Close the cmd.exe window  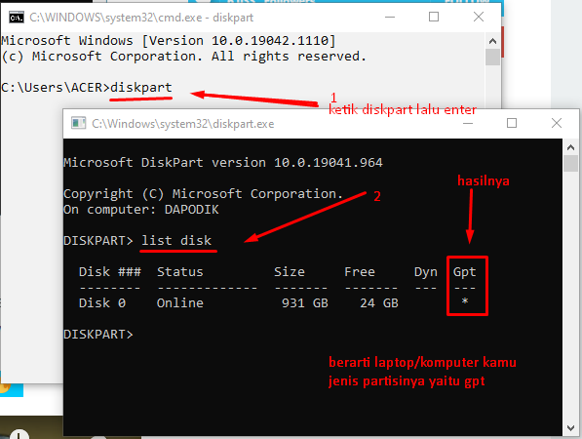(479, 18)
